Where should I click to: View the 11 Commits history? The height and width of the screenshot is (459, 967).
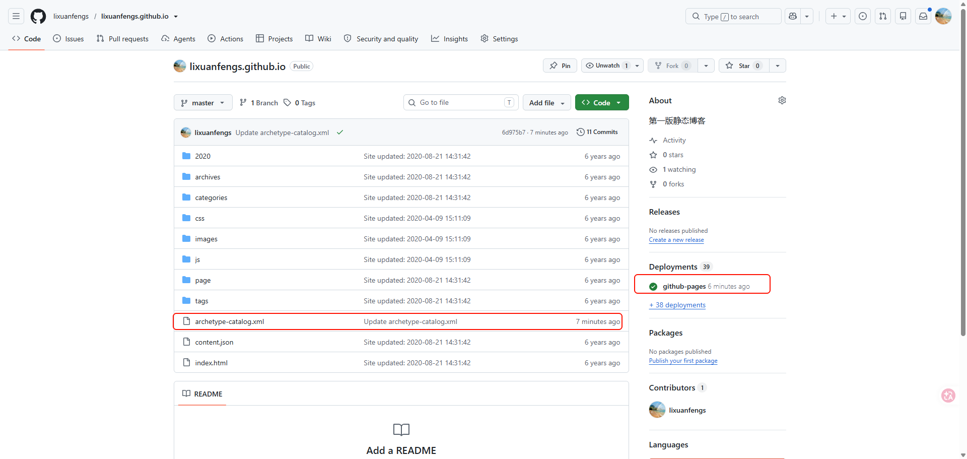(x=597, y=132)
